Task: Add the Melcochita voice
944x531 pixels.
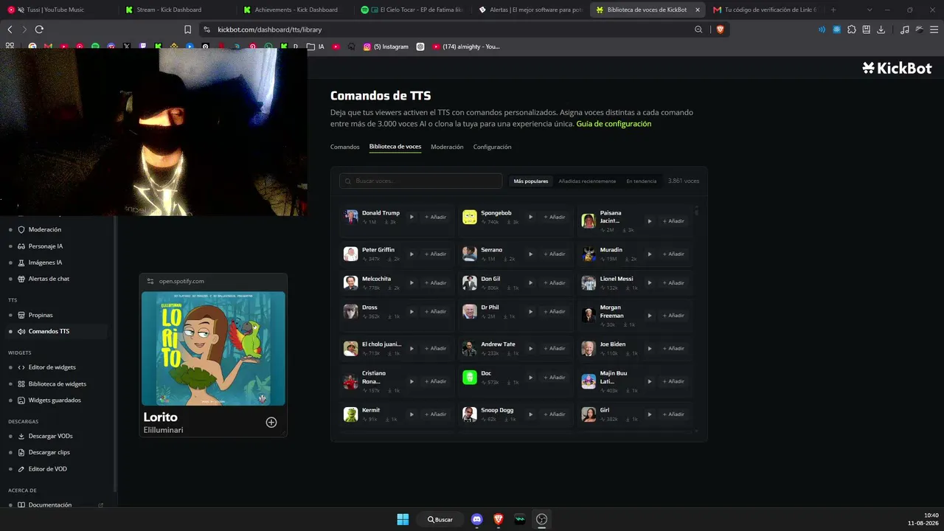Action: [436, 283]
